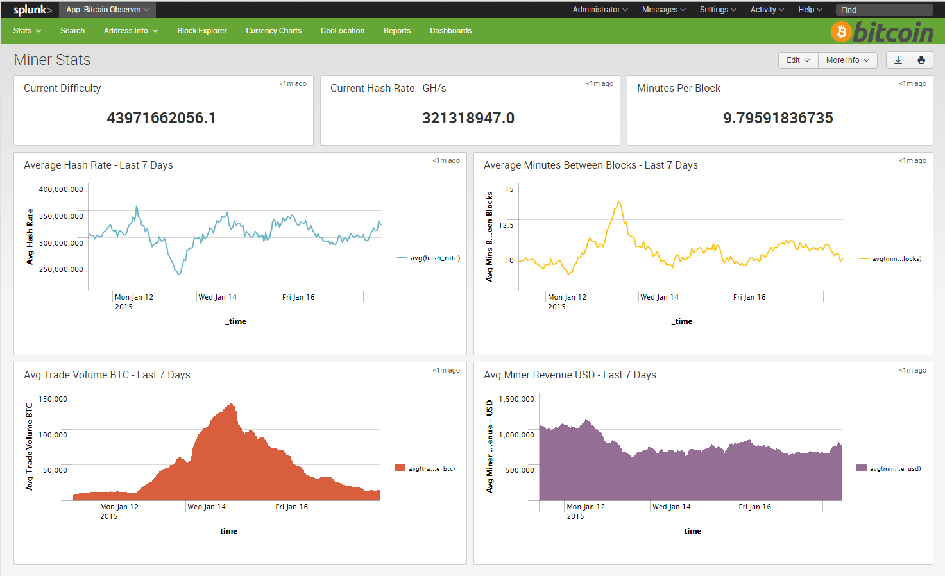Image resolution: width=945 pixels, height=576 pixels.
Task: Open the Settings dropdown
Action: [x=718, y=10]
